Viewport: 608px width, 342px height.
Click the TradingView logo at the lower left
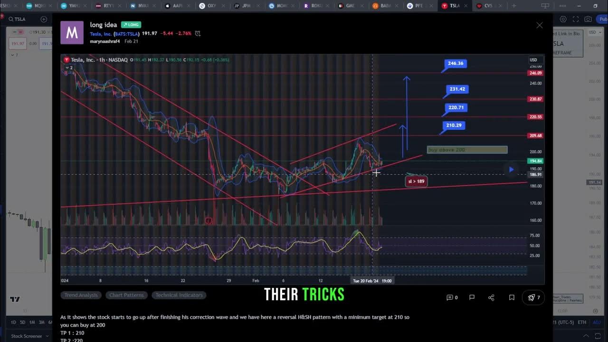15,299
